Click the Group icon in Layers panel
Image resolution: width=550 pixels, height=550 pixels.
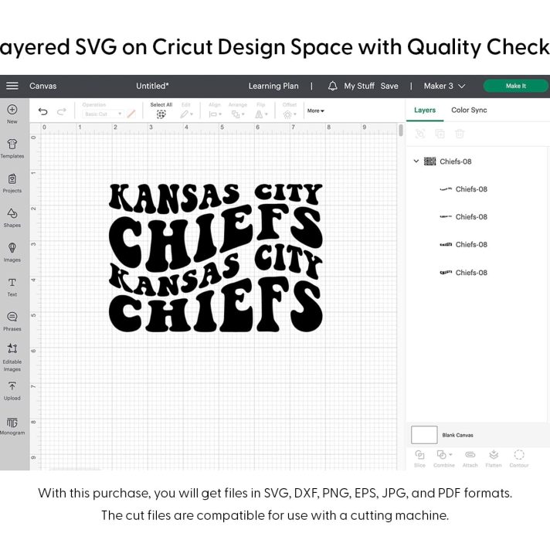click(x=420, y=134)
